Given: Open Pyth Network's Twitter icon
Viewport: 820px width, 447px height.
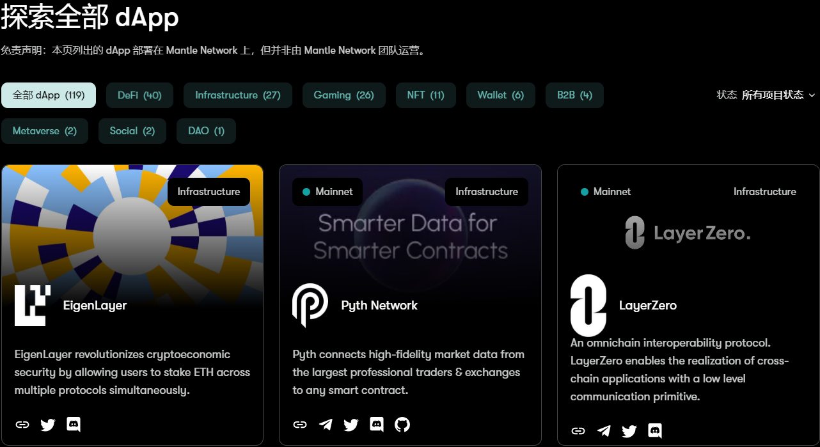Looking at the screenshot, I should [351, 424].
